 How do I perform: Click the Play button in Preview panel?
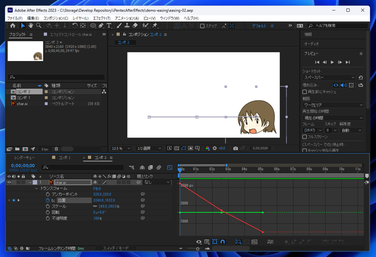point(332,62)
